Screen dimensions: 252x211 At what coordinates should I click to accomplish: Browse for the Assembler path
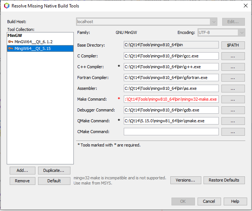233,88
